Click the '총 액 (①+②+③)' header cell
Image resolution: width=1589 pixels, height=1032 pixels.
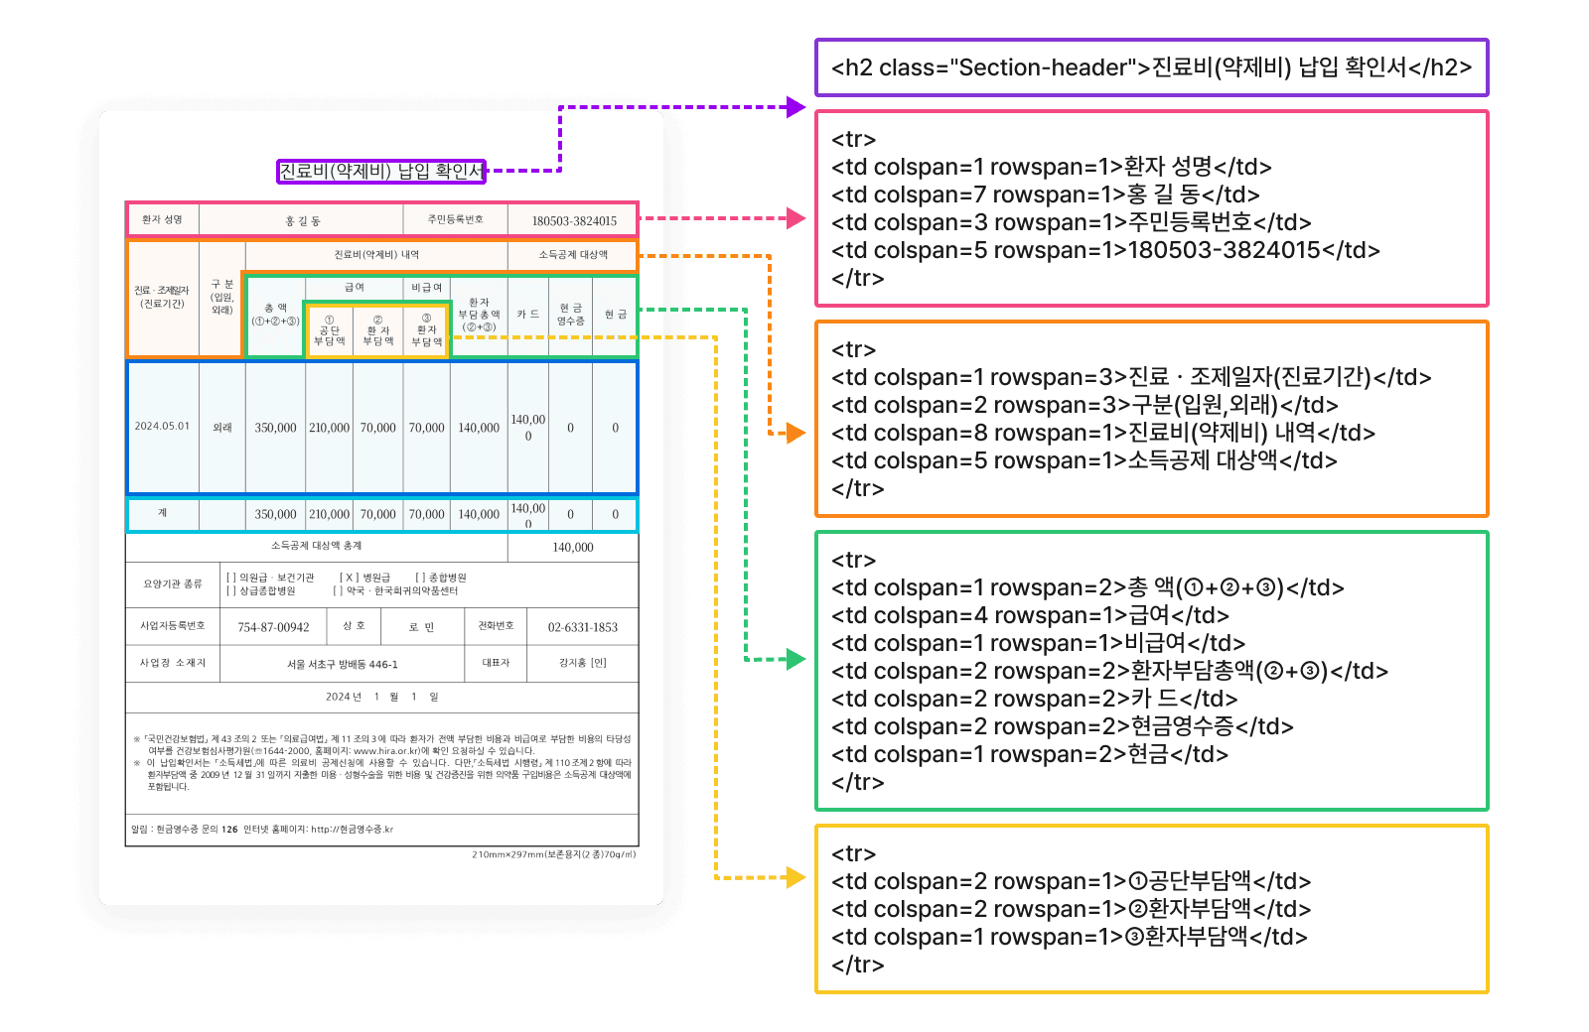click(275, 315)
